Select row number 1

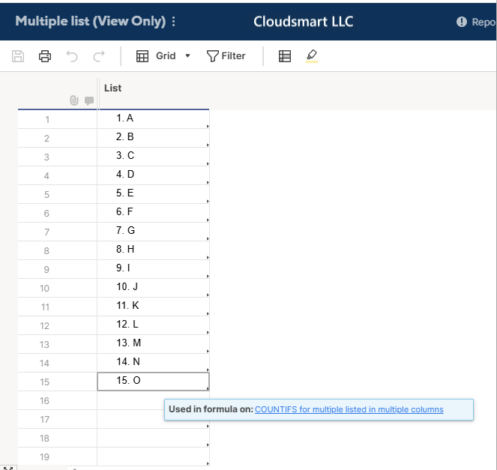tap(47, 120)
